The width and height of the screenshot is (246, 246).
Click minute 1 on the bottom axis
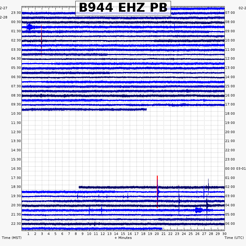click(28, 234)
